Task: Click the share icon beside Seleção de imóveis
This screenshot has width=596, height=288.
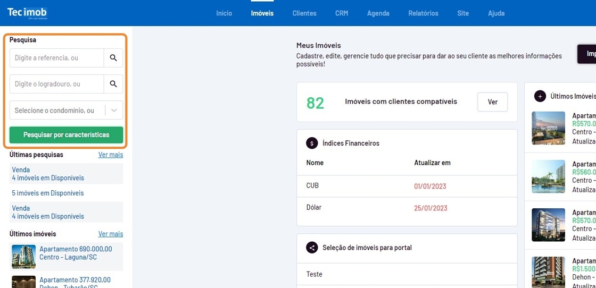Action: tap(312, 248)
